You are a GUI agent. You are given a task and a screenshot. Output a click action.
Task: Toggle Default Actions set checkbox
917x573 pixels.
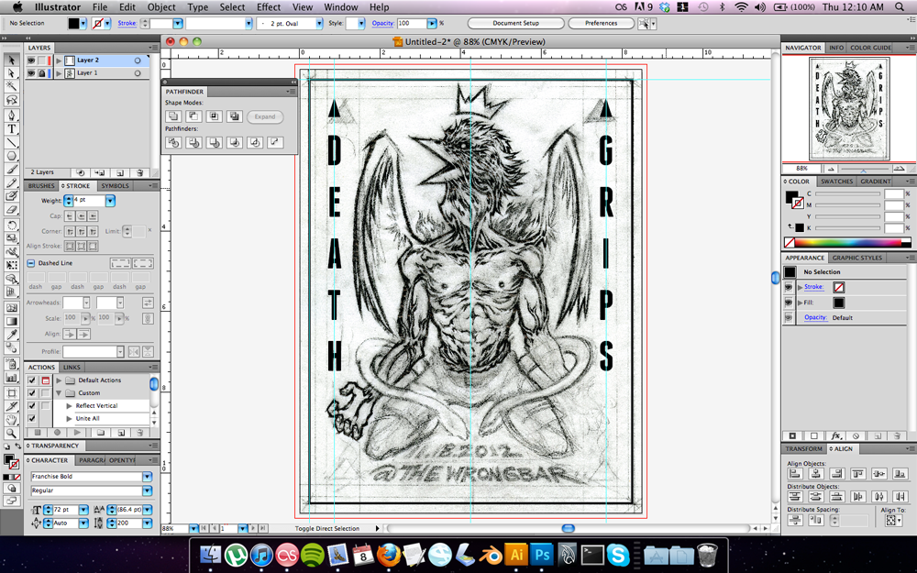pyautogui.click(x=31, y=380)
